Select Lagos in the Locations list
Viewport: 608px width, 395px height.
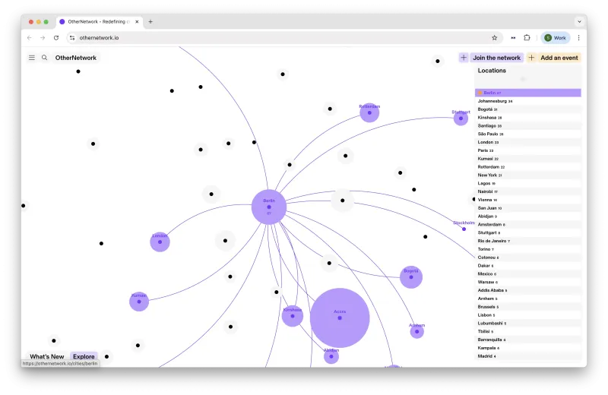tap(527, 183)
